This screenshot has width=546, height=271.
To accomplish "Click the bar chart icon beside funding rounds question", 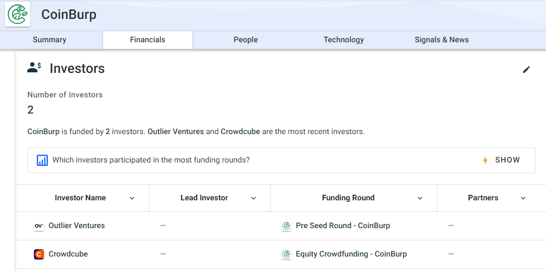I will [42, 160].
